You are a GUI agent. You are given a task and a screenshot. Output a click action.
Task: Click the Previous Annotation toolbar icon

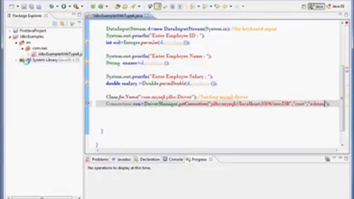[x=205, y=7]
